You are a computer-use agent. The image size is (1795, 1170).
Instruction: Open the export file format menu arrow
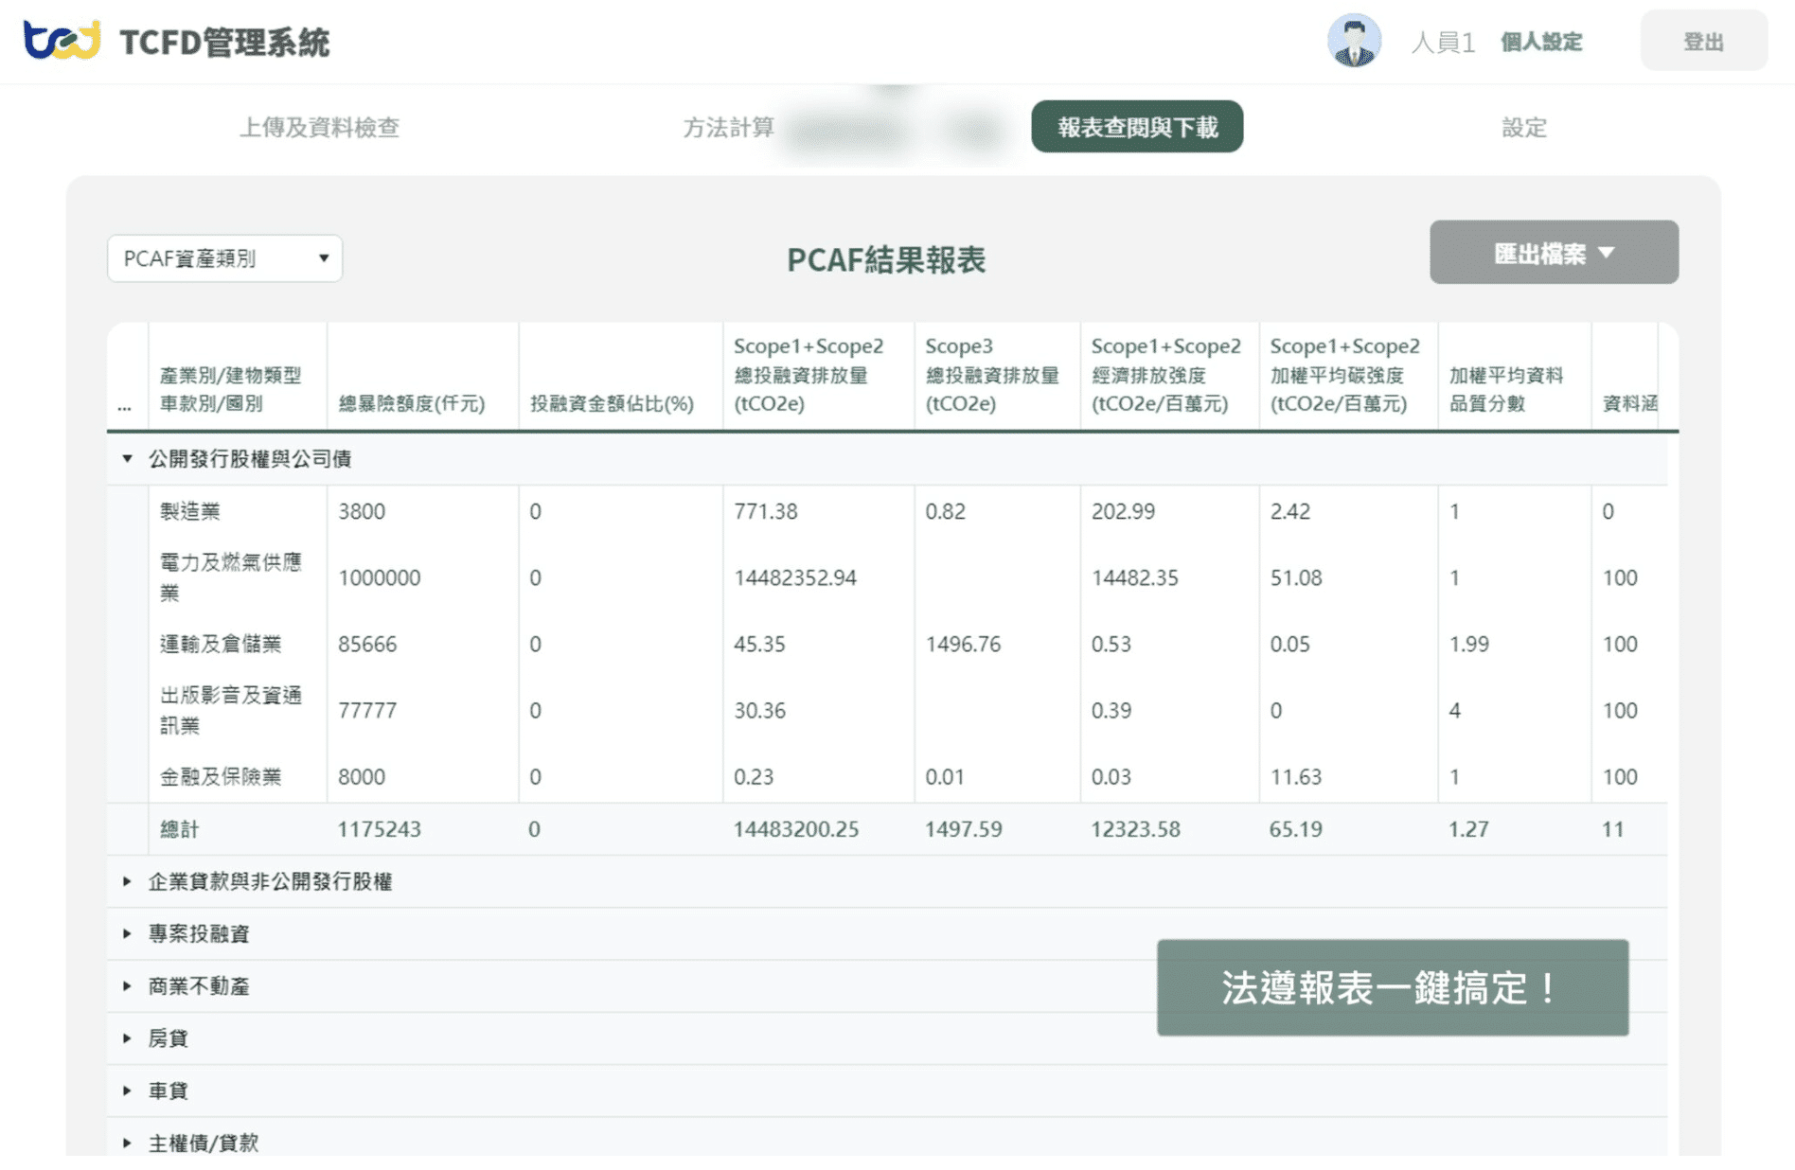tap(1607, 254)
